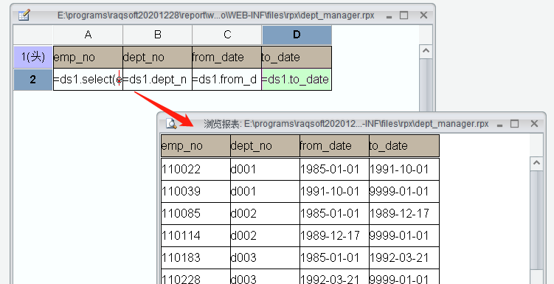The image size is (554, 284).
Task: Select column header D in editor
Action: click(297, 35)
